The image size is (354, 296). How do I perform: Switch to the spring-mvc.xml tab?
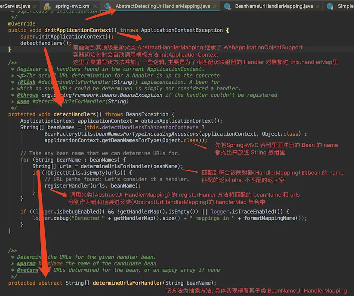(73, 6)
